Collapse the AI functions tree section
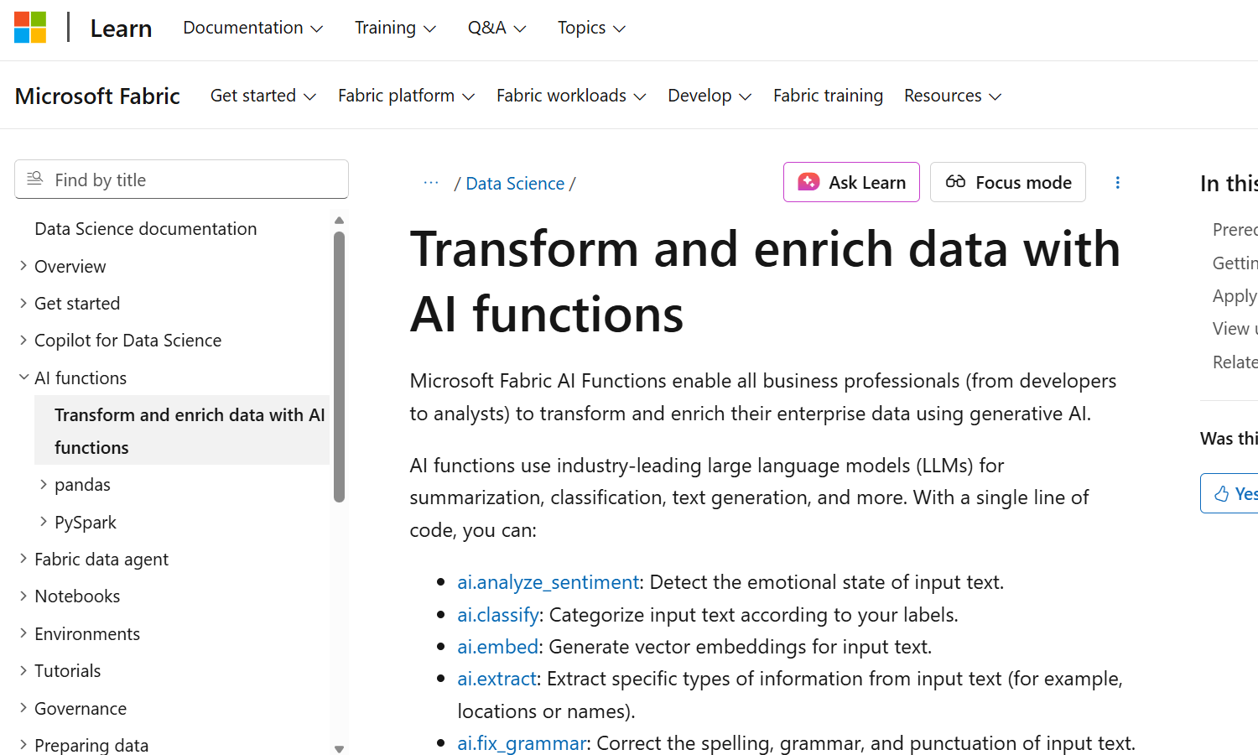The width and height of the screenshot is (1258, 755). tap(23, 377)
